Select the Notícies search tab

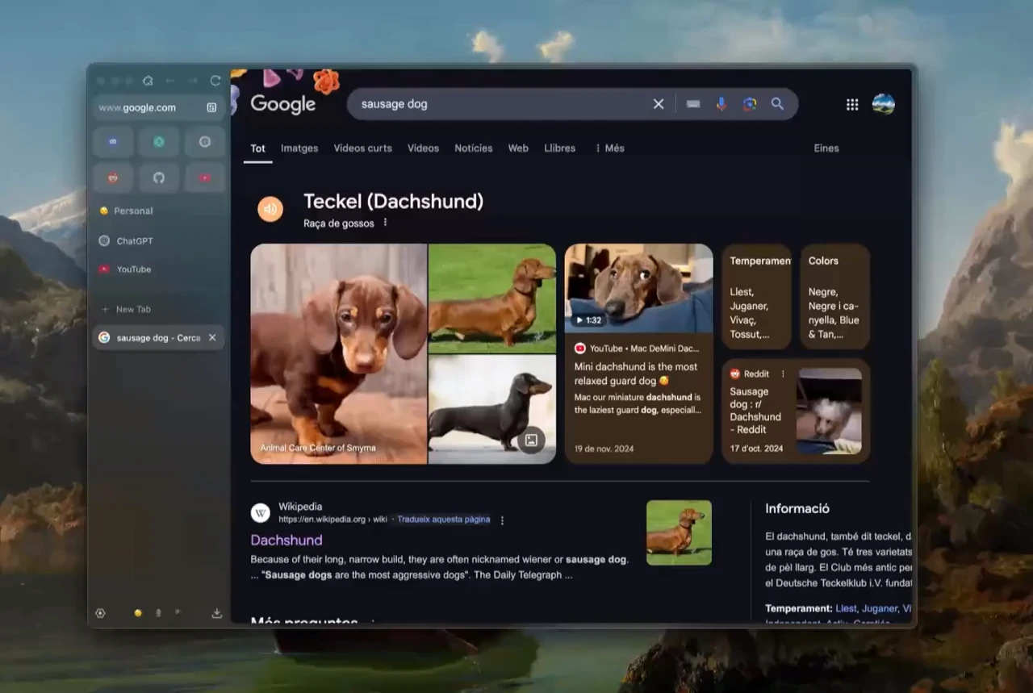point(473,148)
